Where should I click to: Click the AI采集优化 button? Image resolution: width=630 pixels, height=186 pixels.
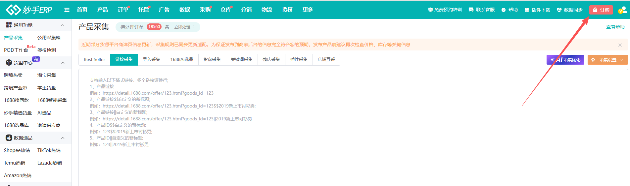tap(565, 60)
